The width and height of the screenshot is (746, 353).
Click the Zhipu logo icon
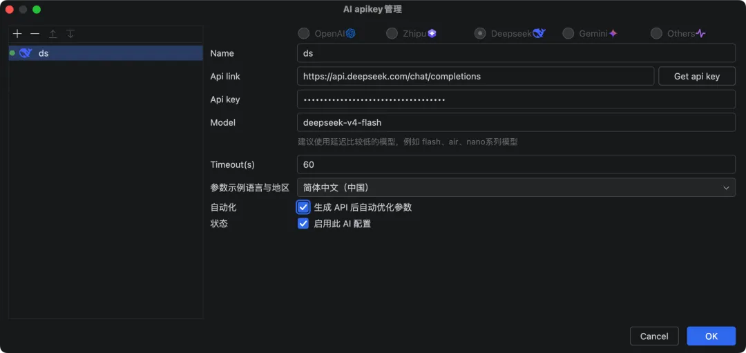pyautogui.click(x=432, y=33)
